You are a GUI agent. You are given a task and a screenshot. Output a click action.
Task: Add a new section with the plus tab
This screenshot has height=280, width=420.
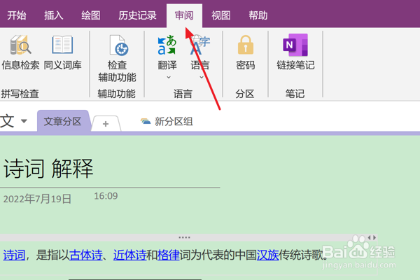[106, 123]
